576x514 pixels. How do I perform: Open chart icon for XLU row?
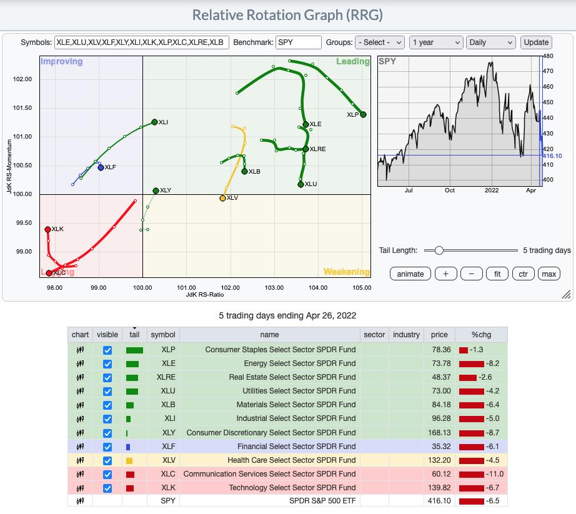pos(80,392)
